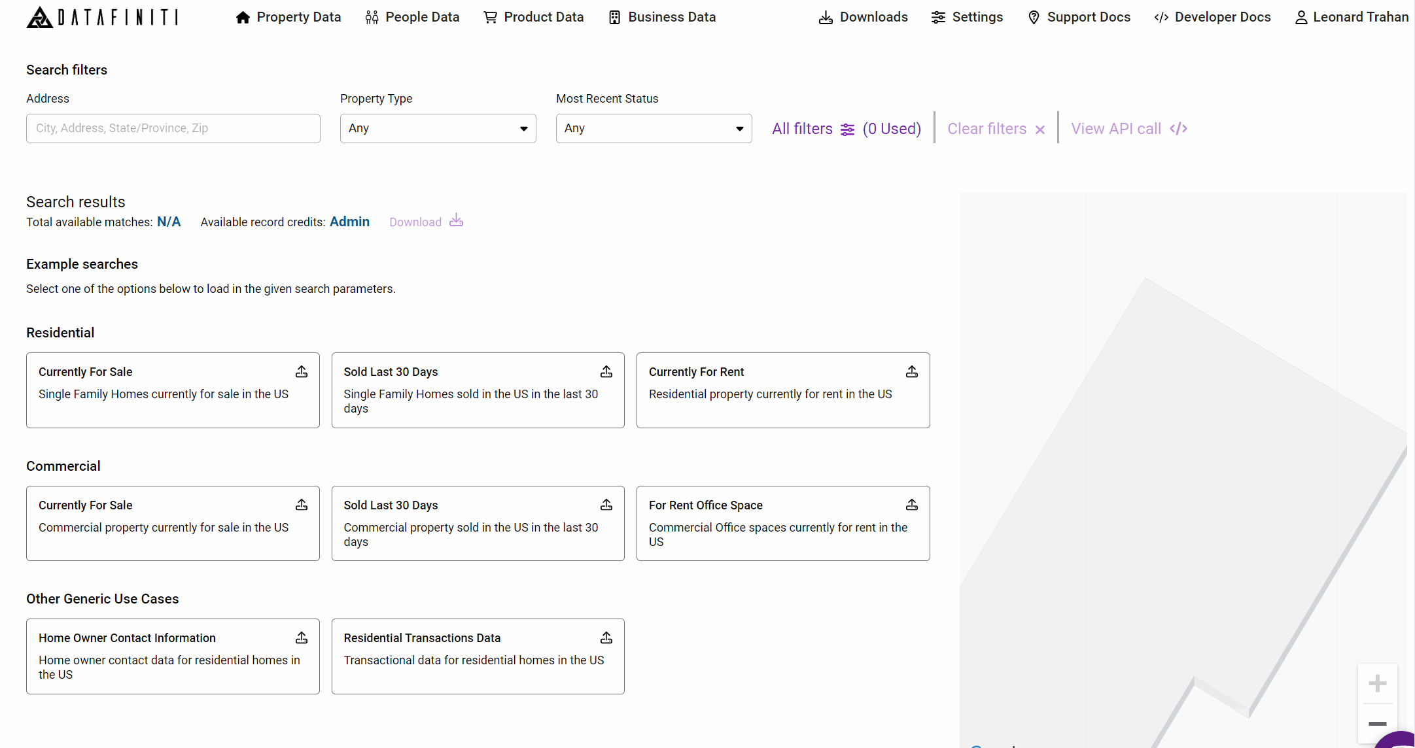Screen dimensions: 1415x748
Task: Click the people icon next to People Data
Action: point(372,18)
